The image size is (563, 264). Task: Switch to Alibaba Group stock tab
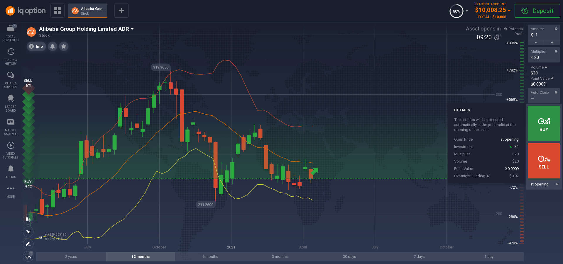(88, 11)
